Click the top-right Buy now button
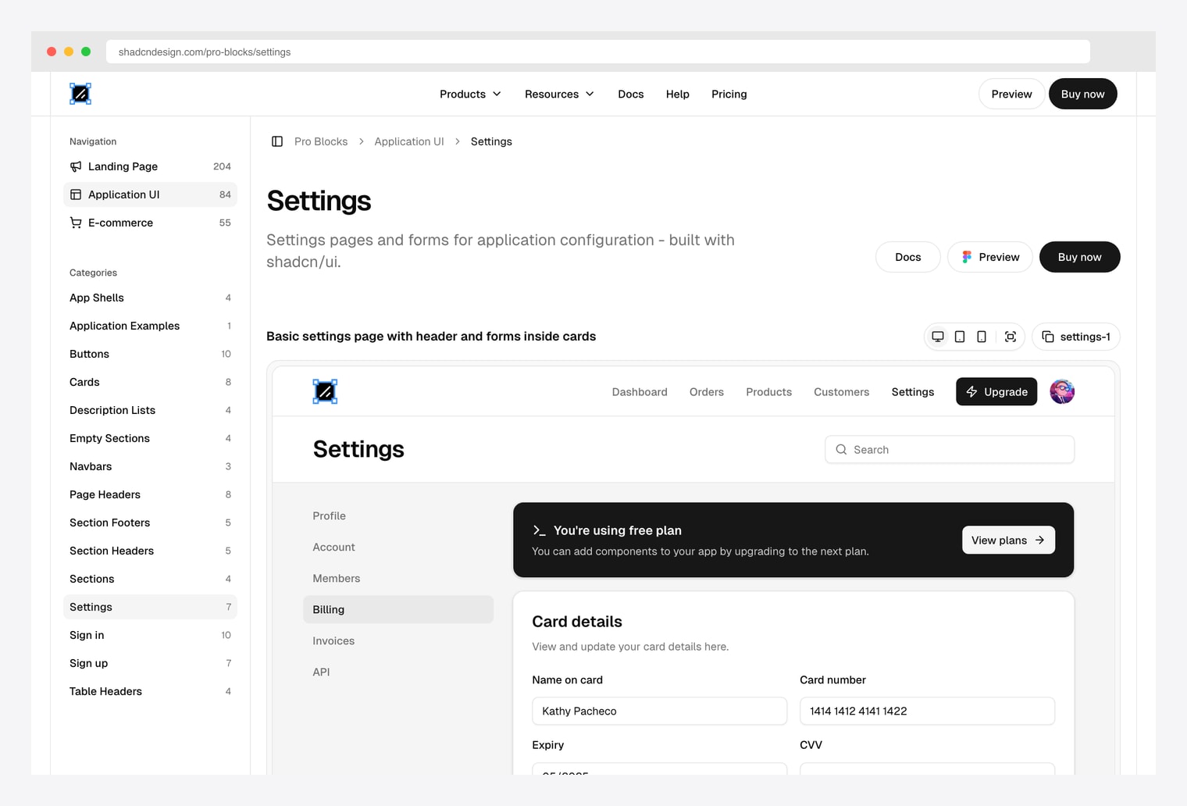The width and height of the screenshot is (1187, 806). (1082, 94)
